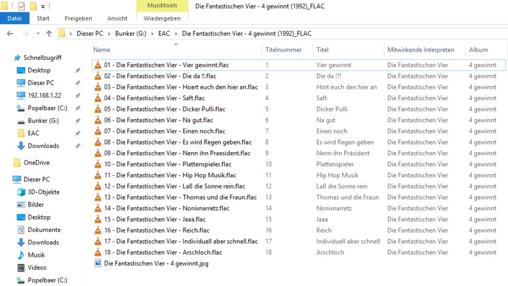Open Desktop under Schnellzugriff
Viewport: 508px width, 286px height.
coord(39,70)
